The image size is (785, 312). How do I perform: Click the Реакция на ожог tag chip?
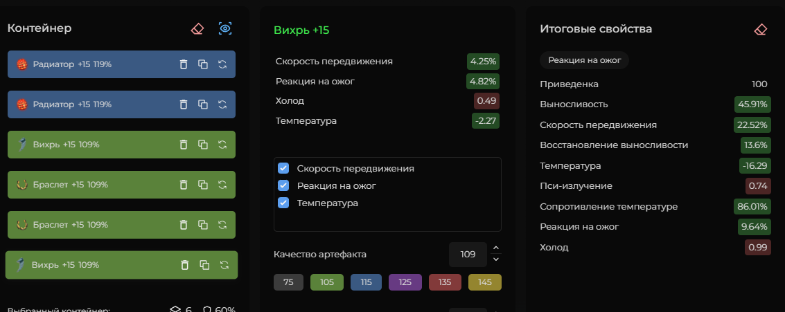584,60
